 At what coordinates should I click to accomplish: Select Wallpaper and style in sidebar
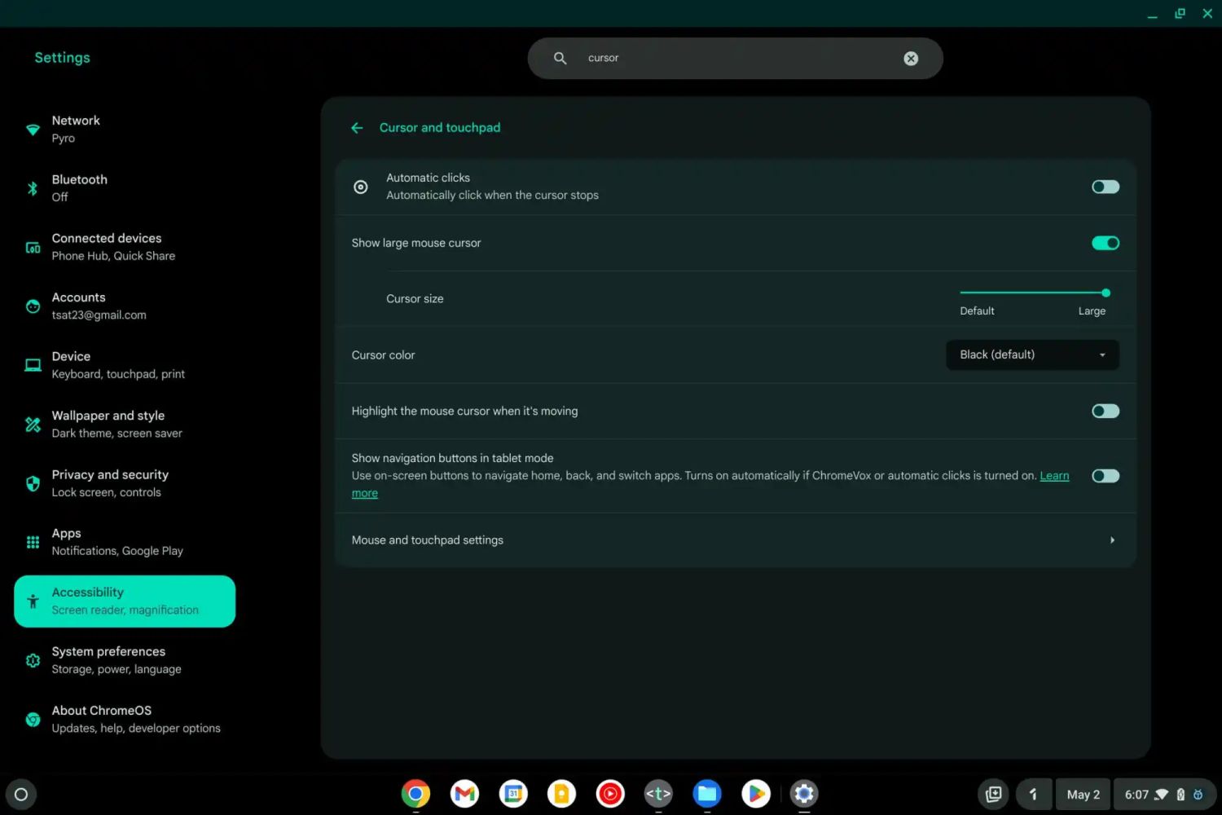(108, 425)
